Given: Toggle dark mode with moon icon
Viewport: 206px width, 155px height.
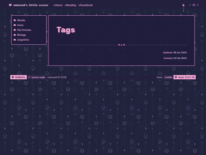Looking at the screenshot, I should click(183, 5).
